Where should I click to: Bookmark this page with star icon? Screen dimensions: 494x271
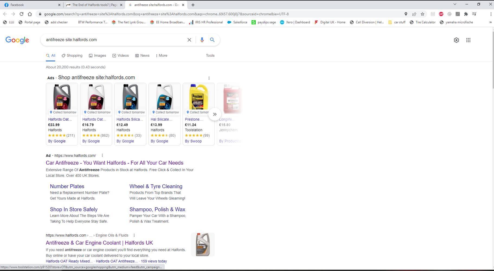pyautogui.click(x=422, y=14)
